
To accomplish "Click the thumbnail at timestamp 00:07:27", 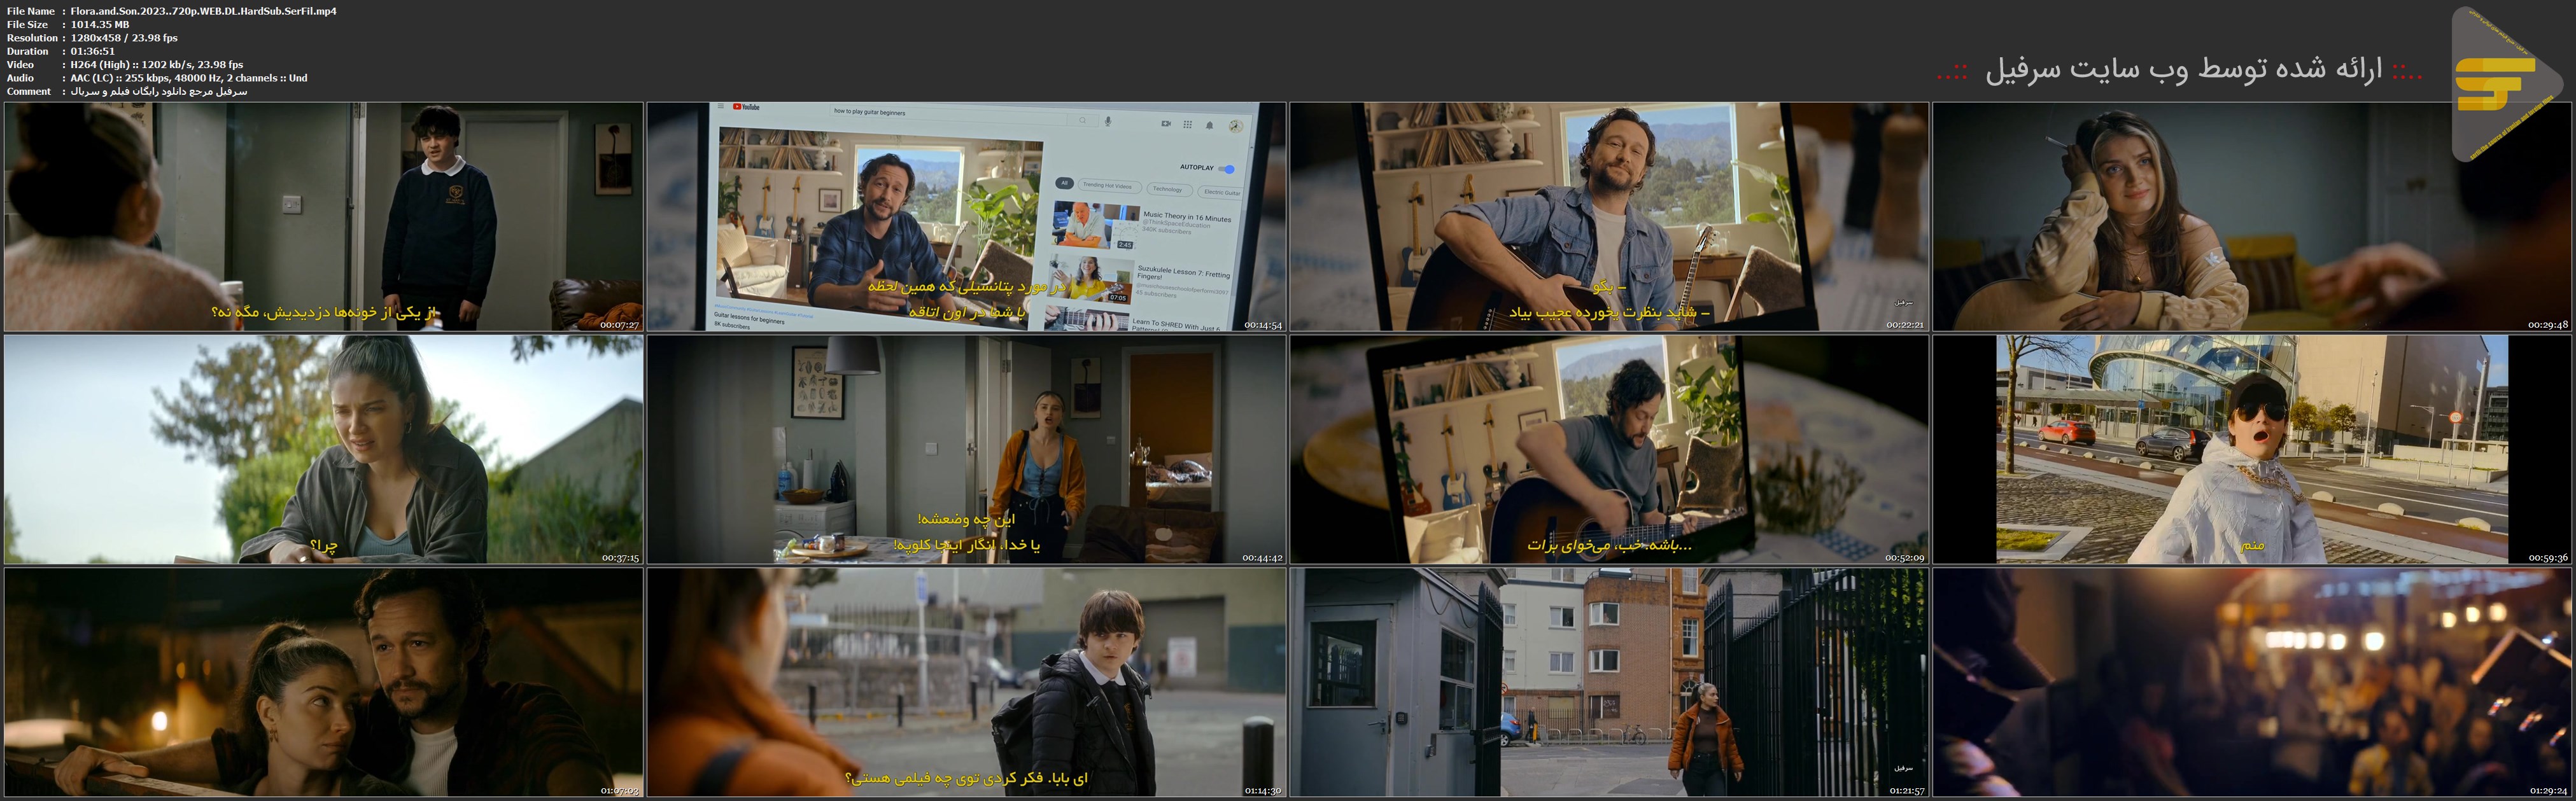I will [324, 216].
